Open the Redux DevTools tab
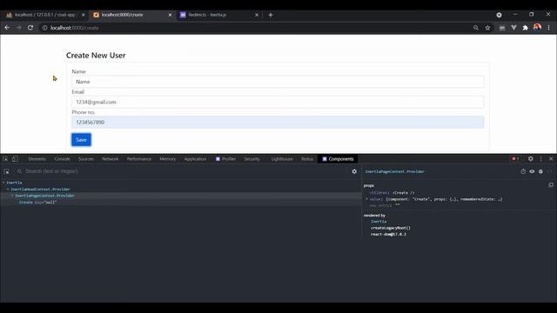This screenshot has height=313, width=557. point(307,159)
